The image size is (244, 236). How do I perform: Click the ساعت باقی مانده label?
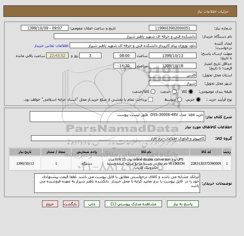pos(30,56)
